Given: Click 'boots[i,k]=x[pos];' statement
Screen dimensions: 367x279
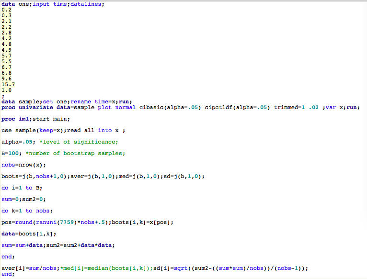Looking at the screenshot, I should 142,222.
